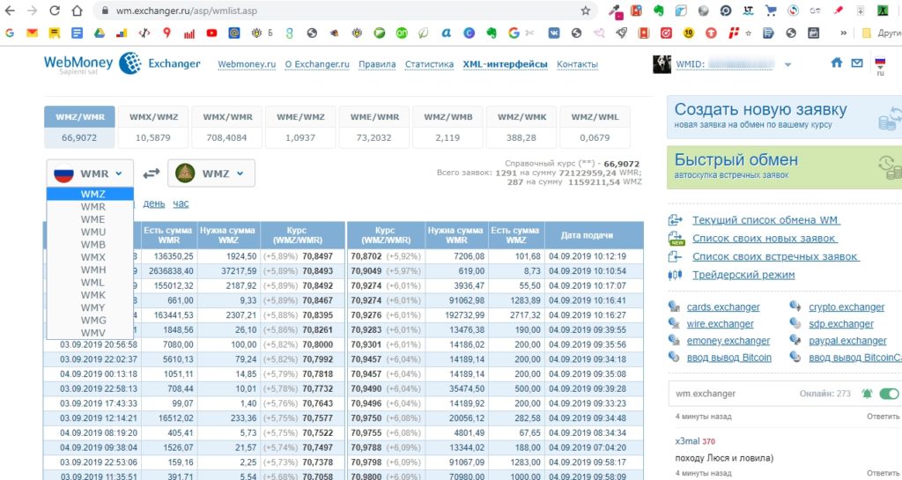
Task: Open the Правила header link
Action: 377,64
